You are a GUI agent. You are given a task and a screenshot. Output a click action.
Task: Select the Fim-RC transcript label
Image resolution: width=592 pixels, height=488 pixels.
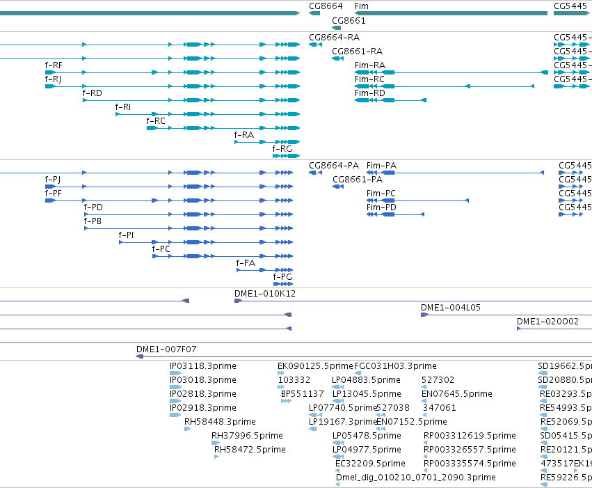[x=369, y=79]
